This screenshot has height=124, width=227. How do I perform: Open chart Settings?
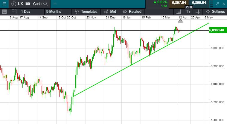(215, 12)
